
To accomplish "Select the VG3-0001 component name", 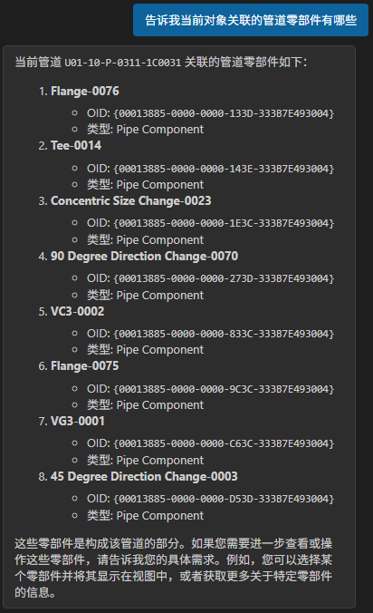I will click(x=78, y=421).
